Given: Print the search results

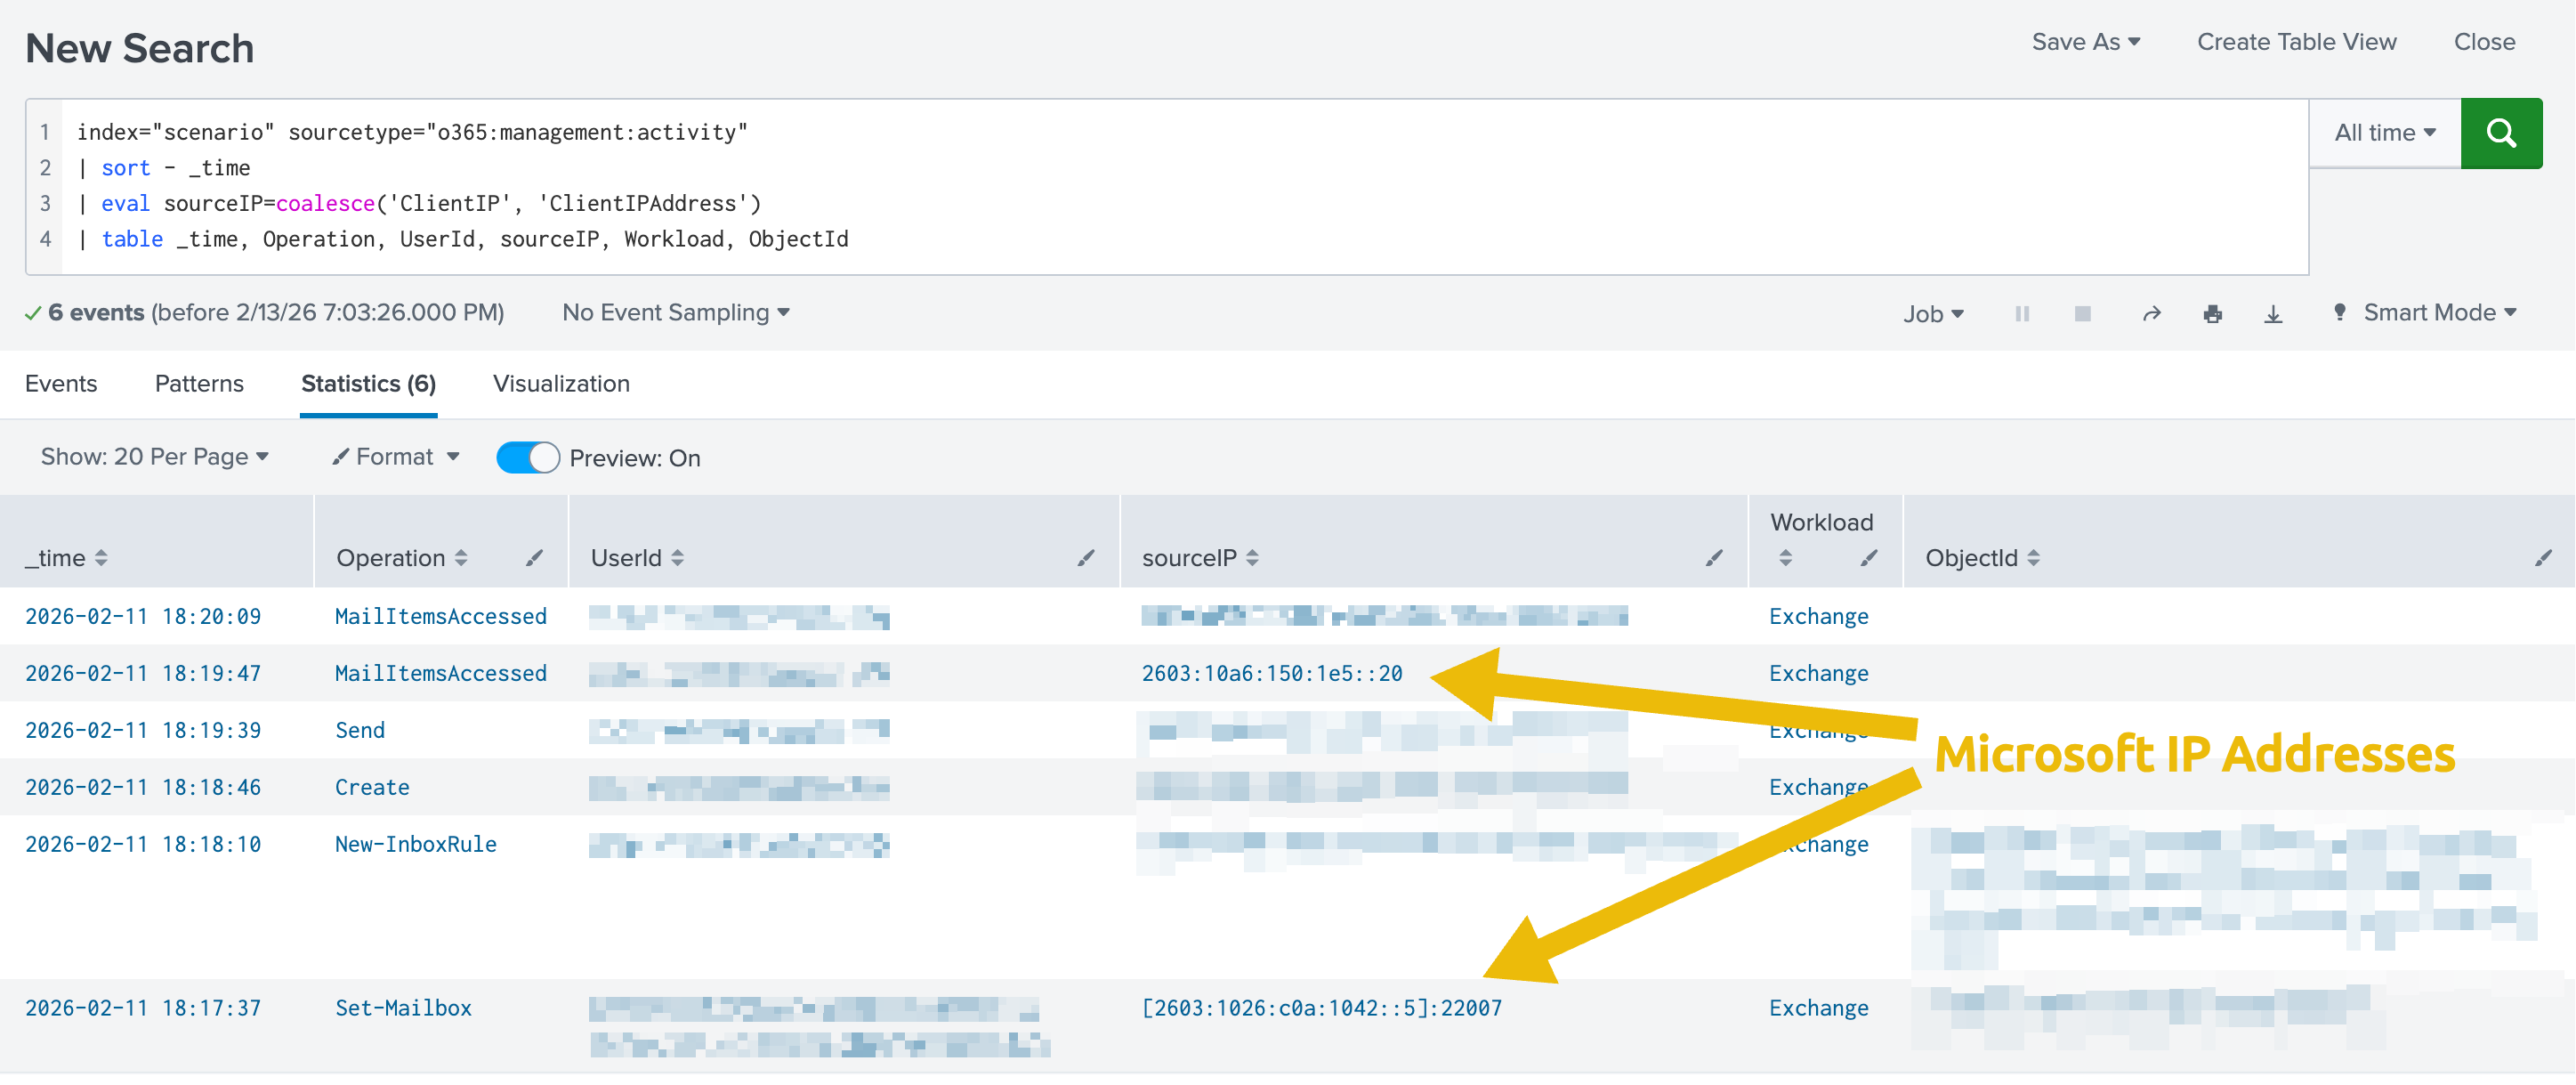Looking at the screenshot, I should pyautogui.click(x=2213, y=313).
